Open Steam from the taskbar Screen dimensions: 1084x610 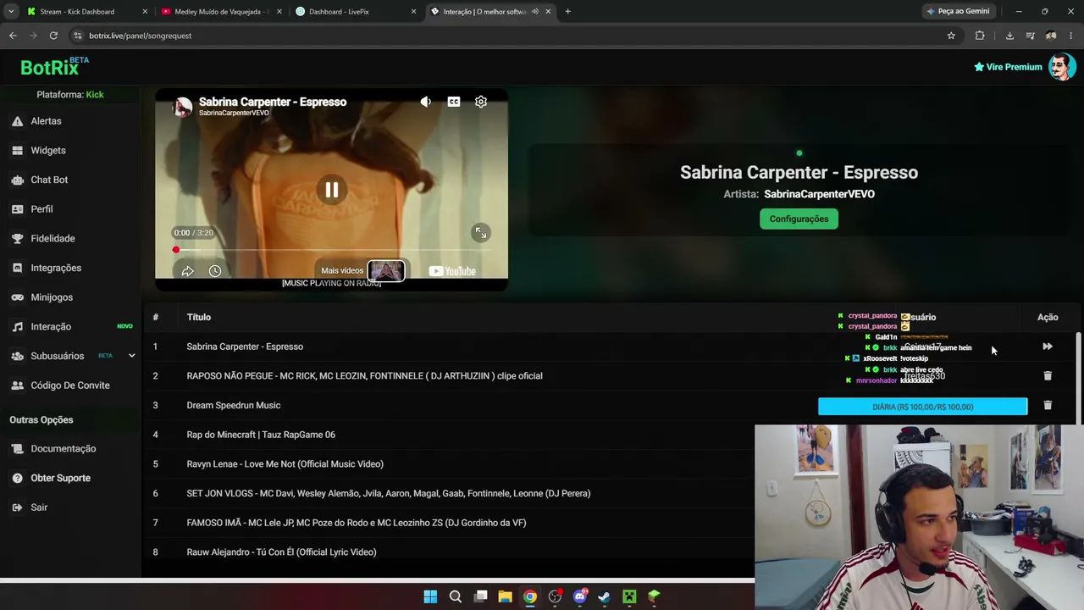click(605, 596)
